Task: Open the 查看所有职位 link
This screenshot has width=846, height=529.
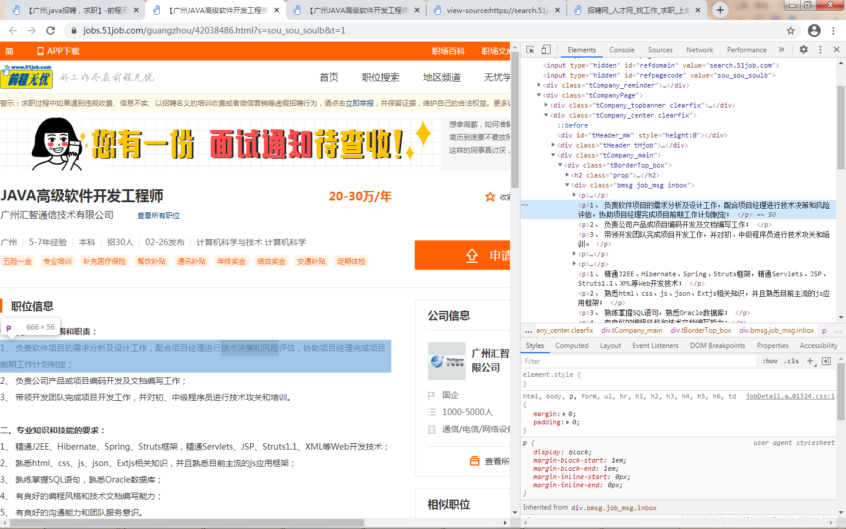Action: point(159,216)
